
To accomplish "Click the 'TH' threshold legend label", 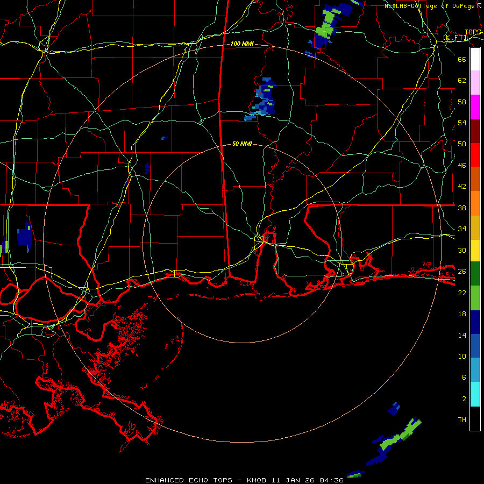I will (x=462, y=420).
